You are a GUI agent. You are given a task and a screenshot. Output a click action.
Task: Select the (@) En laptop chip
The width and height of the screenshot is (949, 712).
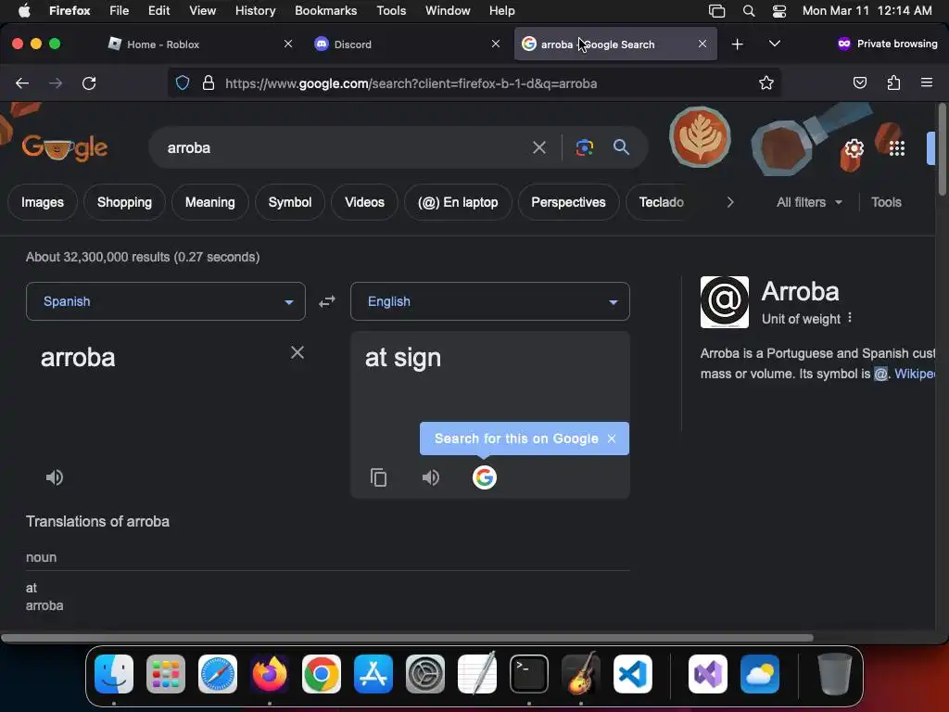[x=458, y=202]
